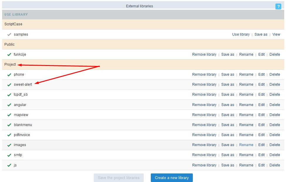Rename the sweet-alert library
This screenshot has width=286, height=182.
point(246,85)
